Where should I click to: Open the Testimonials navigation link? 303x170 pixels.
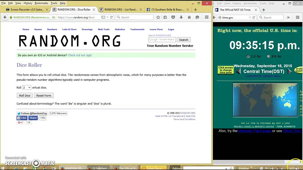pos(137,29)
